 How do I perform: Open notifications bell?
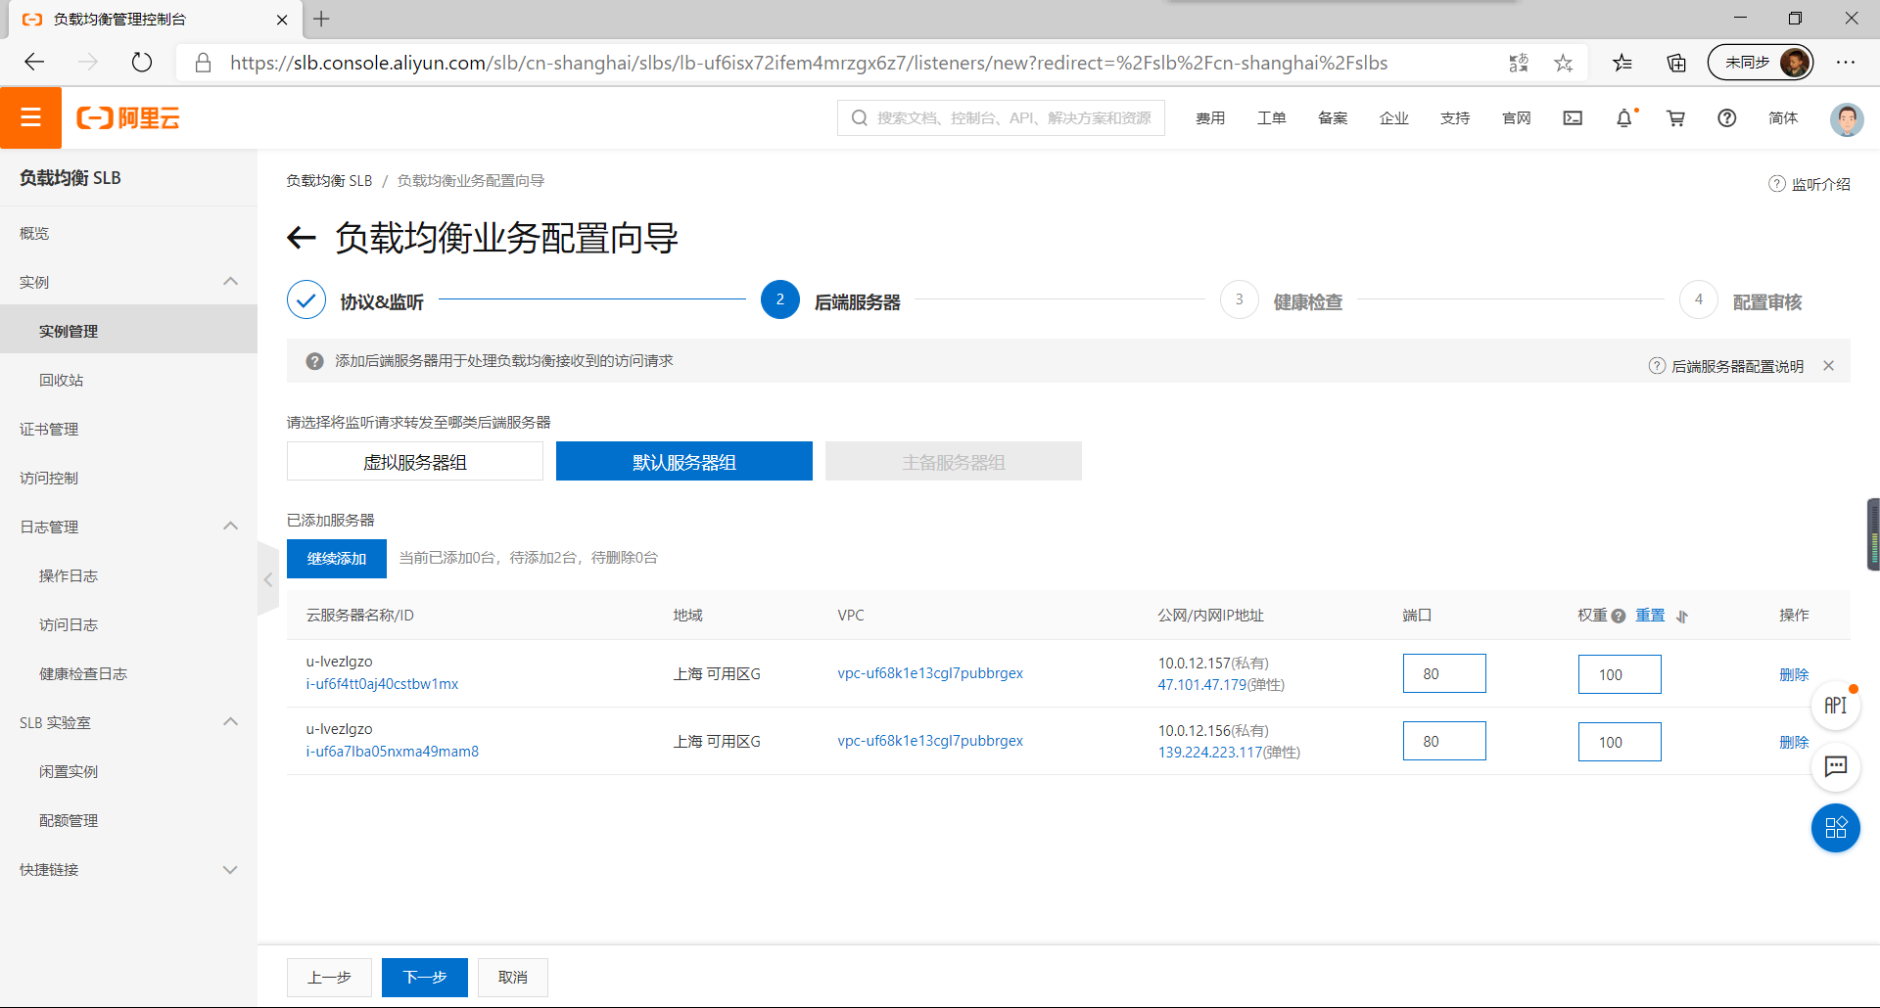click(1624, 117)
